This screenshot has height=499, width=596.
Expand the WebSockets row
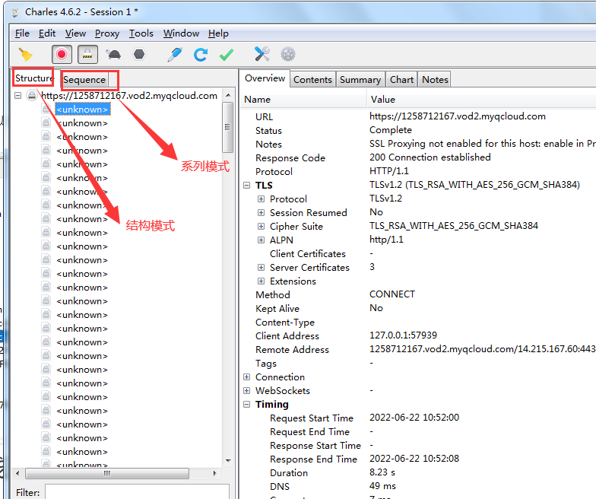coord(246,391)
